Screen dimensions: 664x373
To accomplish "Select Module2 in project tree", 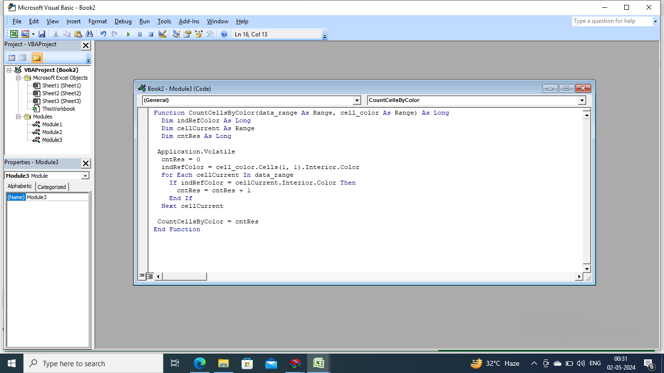I will tap(52, 132).
